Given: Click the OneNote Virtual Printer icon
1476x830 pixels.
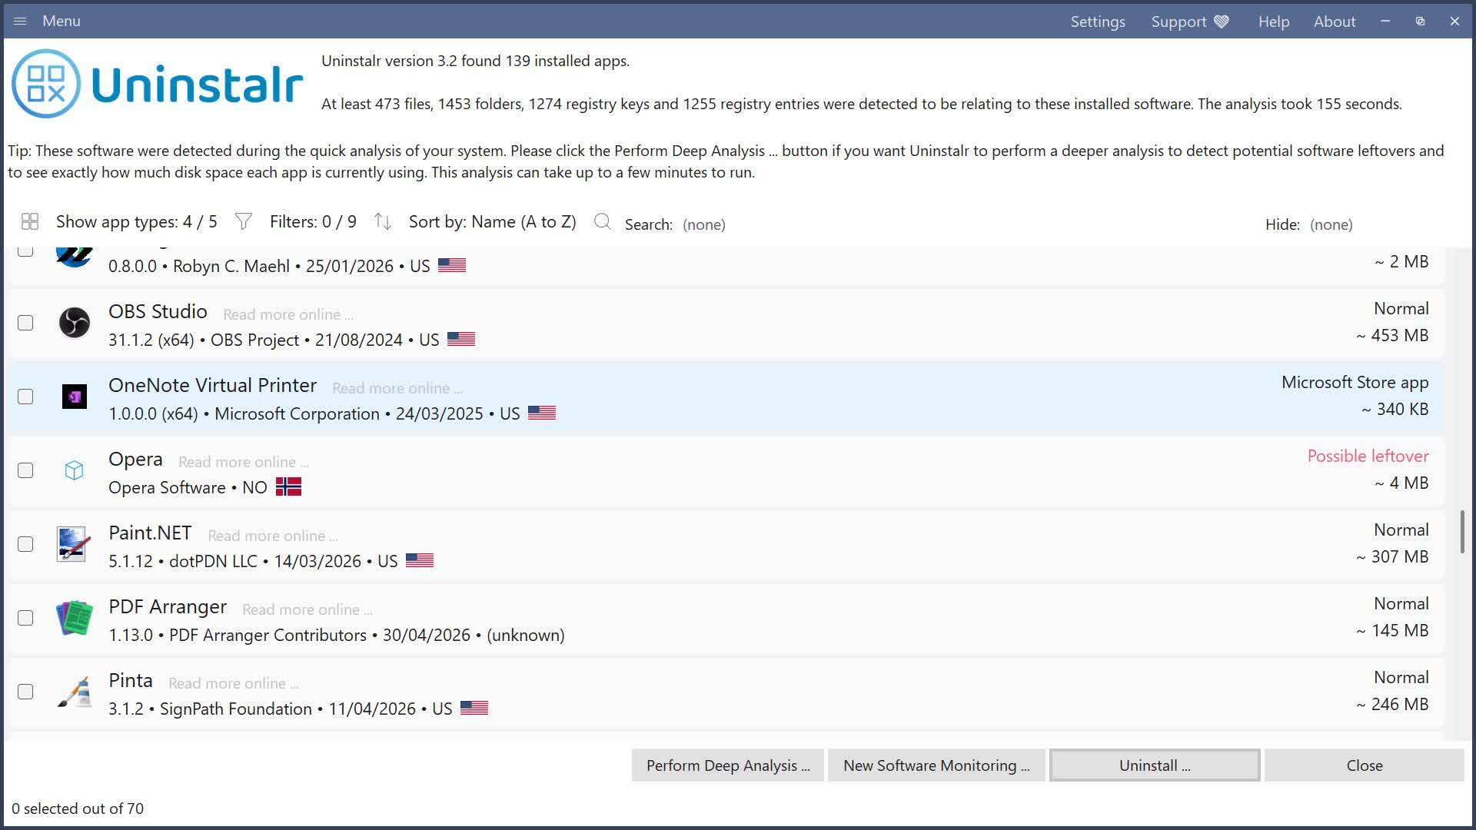Looking at the screenshot, I should pos(75,397).
